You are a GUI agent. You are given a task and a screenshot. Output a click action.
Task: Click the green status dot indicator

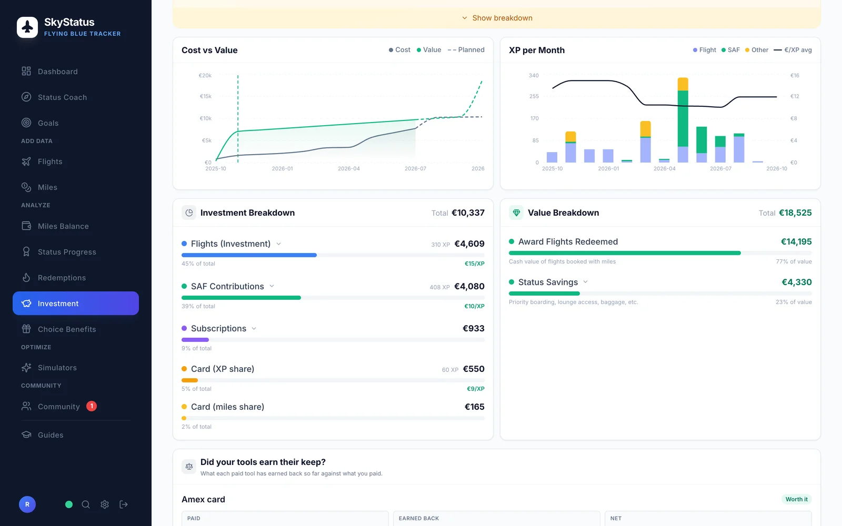[69, 504]
